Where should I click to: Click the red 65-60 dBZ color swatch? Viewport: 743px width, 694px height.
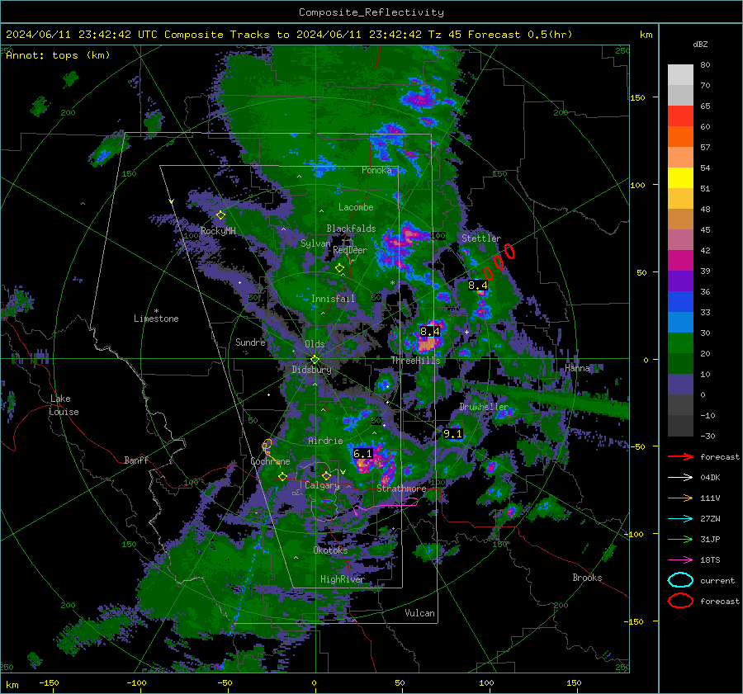pyautogui.click(x=680, y=116)
